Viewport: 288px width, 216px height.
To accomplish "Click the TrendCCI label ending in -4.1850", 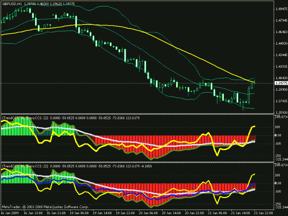I will pos(77,166).
